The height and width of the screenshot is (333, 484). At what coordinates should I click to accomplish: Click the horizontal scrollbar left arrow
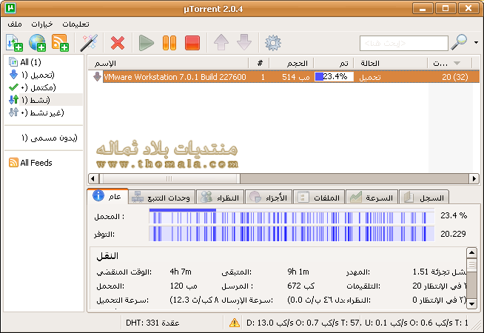click(93, 178)
